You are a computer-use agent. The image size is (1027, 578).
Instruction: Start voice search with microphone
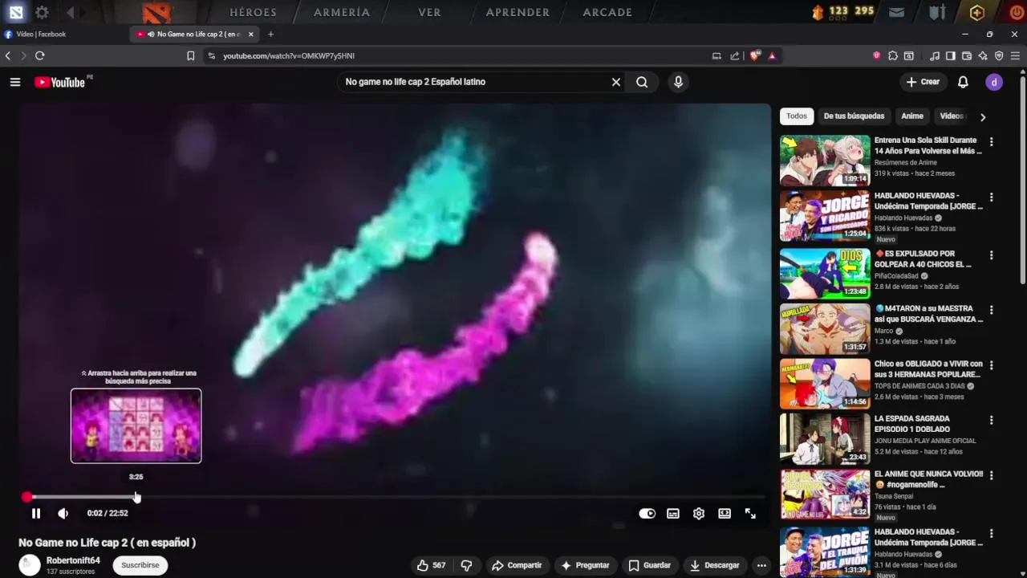pos(678,82)
